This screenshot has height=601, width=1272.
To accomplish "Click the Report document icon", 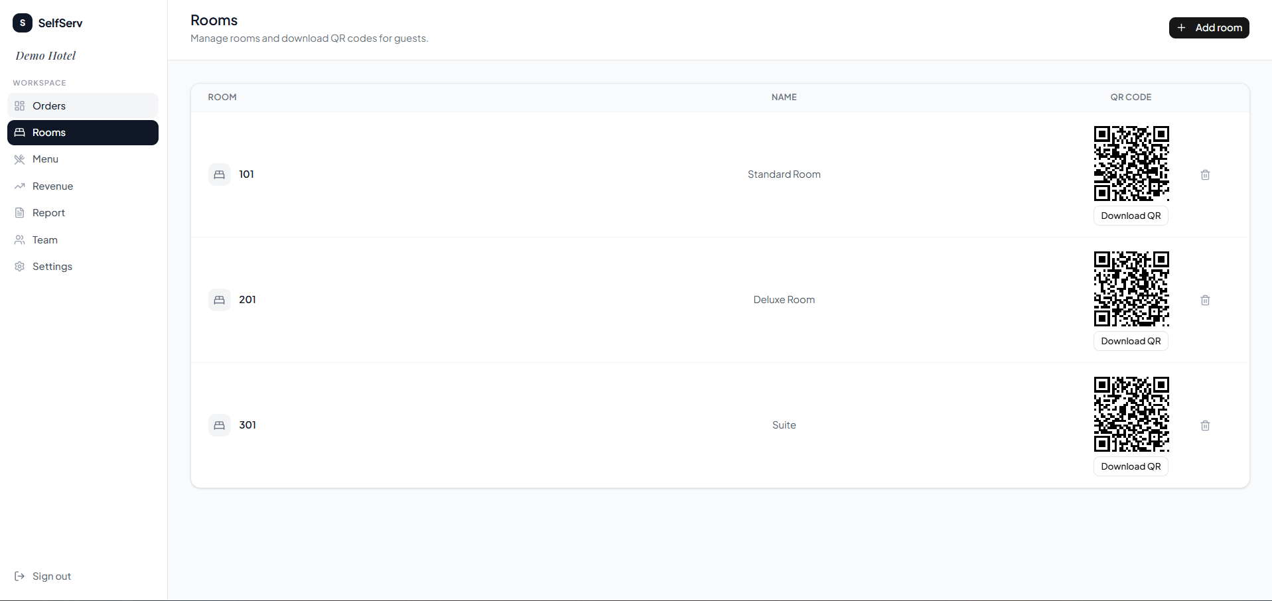I will (x=20, y=213).
